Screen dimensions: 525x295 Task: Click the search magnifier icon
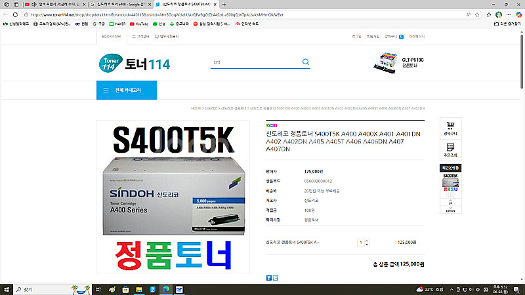[306, 62]
